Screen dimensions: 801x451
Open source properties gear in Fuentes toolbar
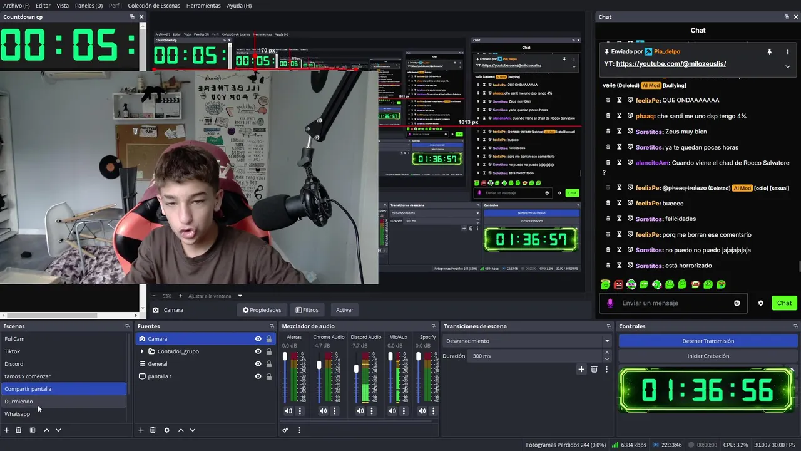[166, 430]
